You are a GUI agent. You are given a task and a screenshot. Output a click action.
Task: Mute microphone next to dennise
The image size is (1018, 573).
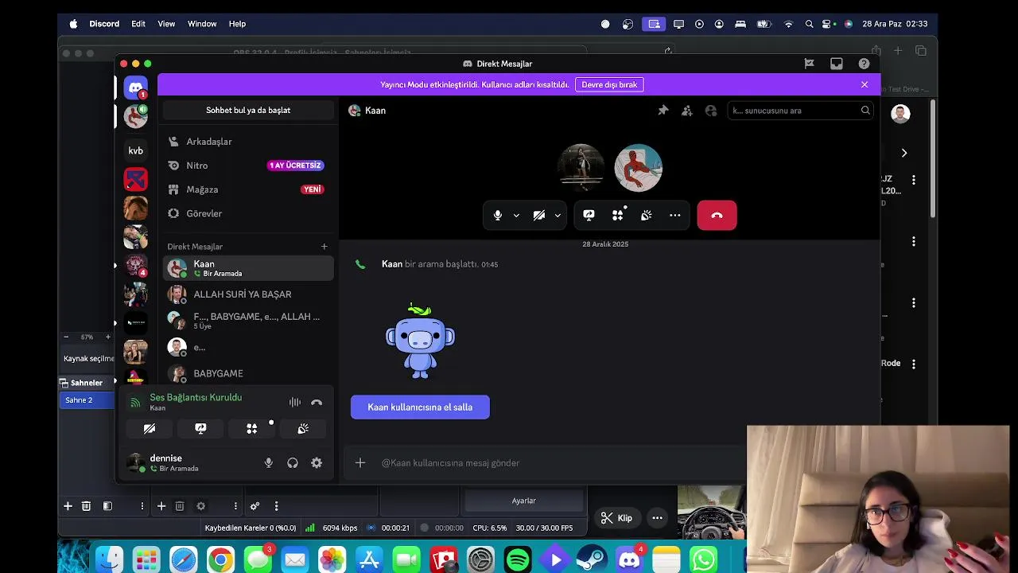(x=269, y=463)
